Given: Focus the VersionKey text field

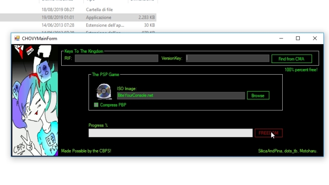Looking at the screenshot, I should point(228,58).
